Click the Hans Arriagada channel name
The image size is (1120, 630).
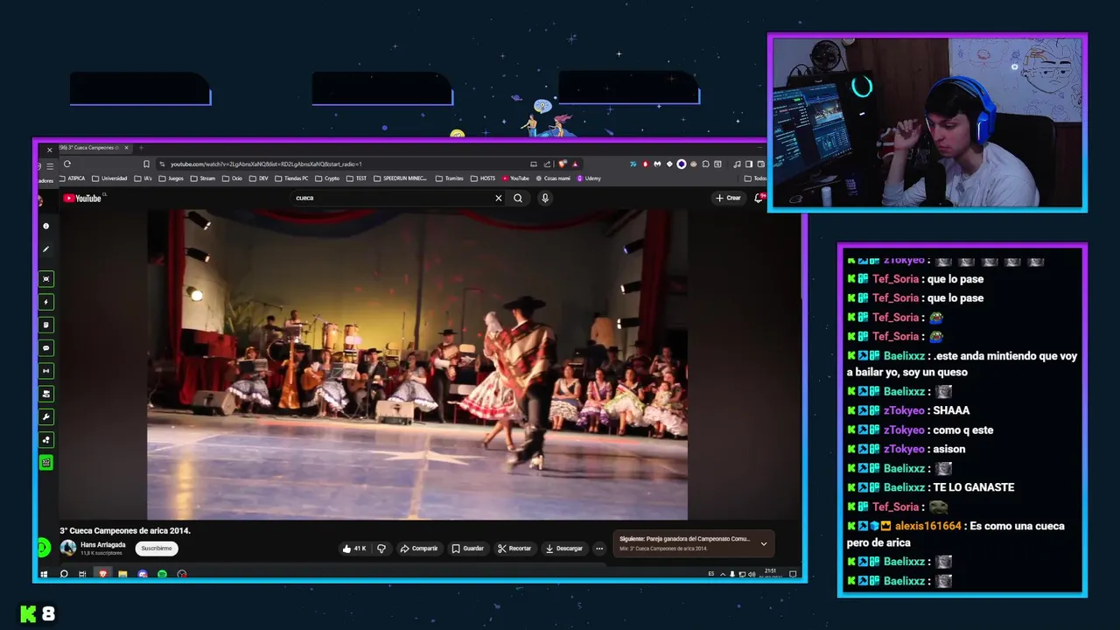pos(103,544)
